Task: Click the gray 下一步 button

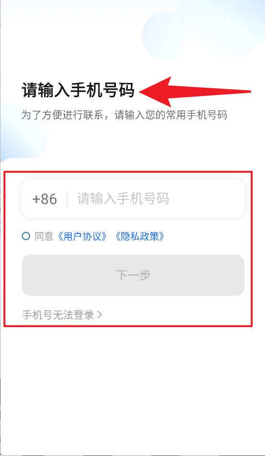Action: coord(133,275)
